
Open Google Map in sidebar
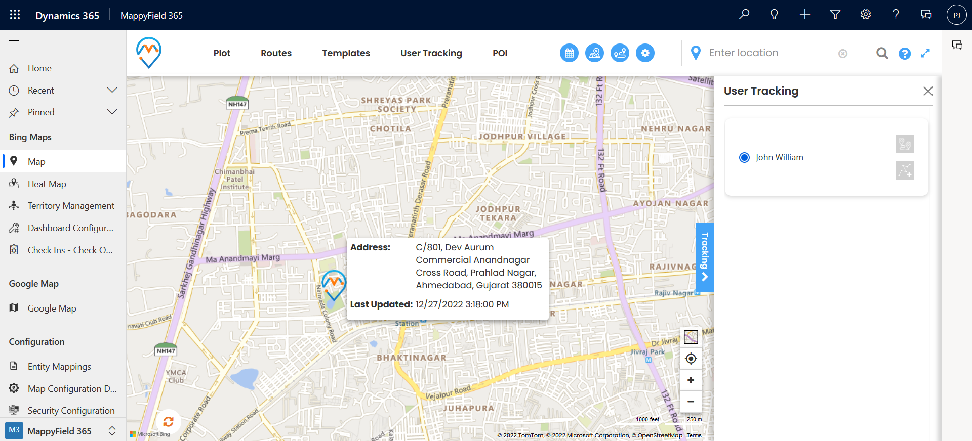[63, 308]
